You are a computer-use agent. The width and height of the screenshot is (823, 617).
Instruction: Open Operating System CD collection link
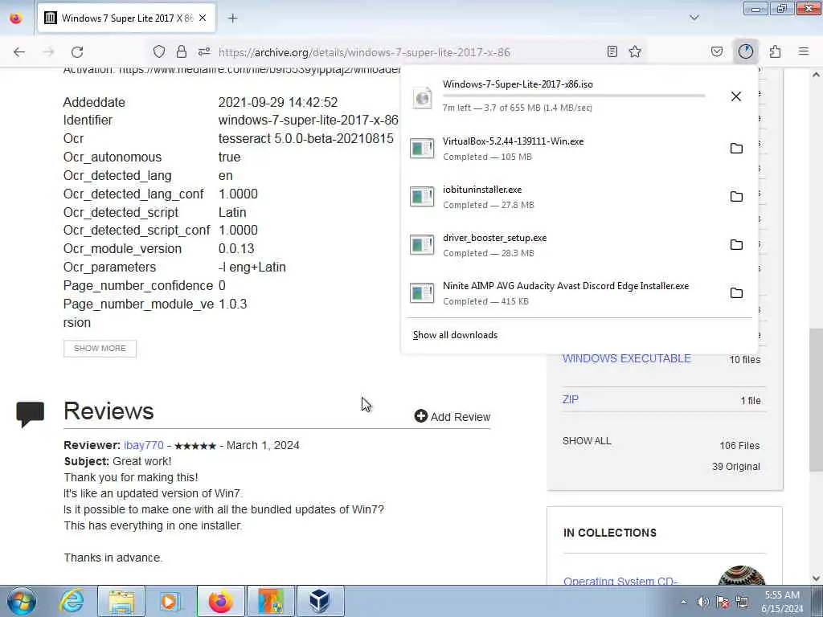(620, 581)
